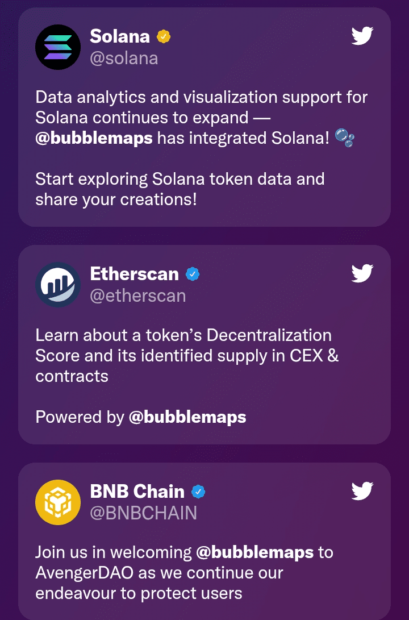Open the @solana handle
Screen dimensions: 409x620
pyautogui.click(x=124, y=59)
